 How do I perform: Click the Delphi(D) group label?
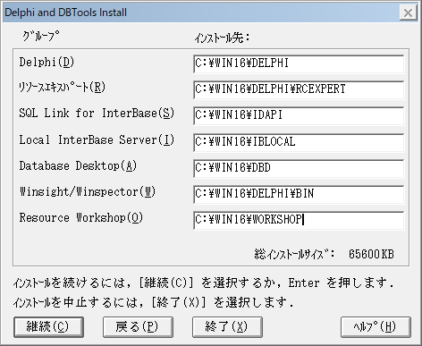pyautogui.click(x=46, y=63)
